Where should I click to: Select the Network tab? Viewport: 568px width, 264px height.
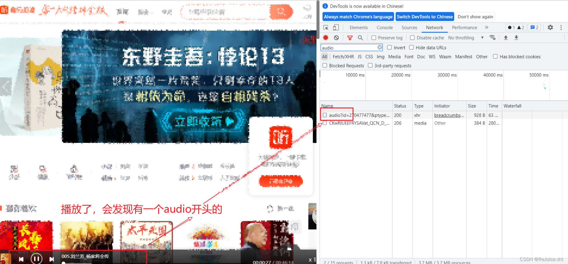pyautogui.click(x=434, y=27)
